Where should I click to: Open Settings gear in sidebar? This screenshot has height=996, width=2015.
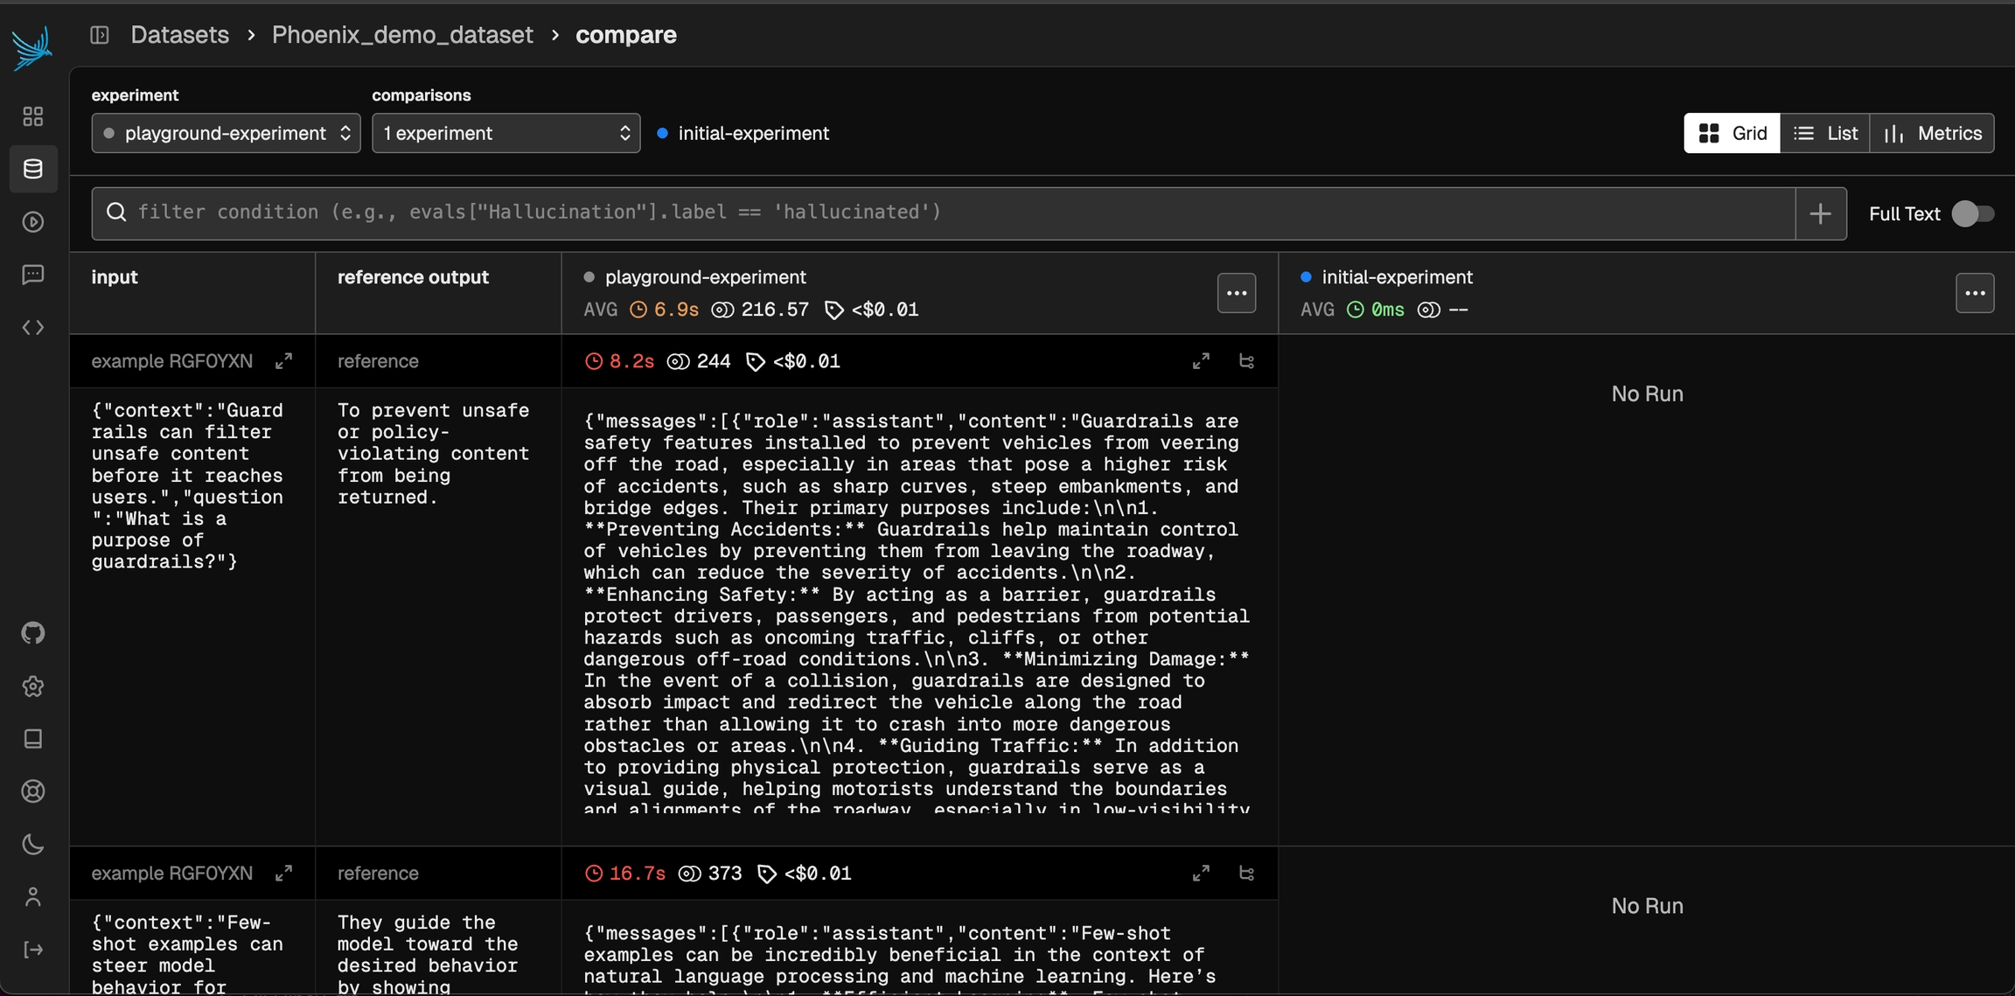point(33,686)
